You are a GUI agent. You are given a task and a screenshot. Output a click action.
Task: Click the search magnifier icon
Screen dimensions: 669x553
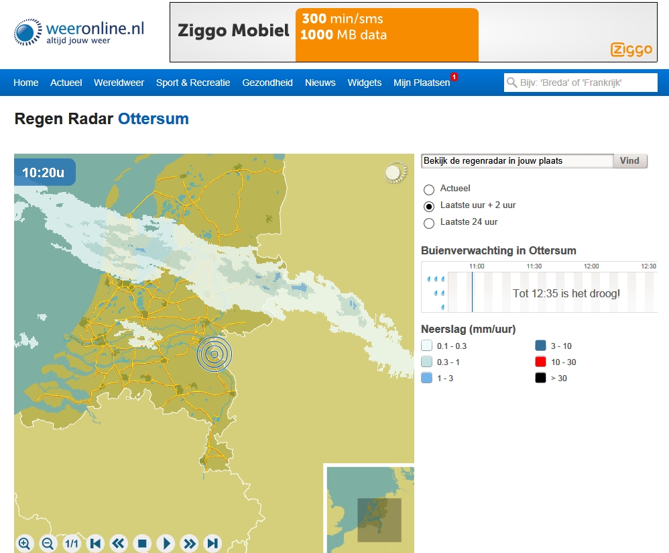click(x=511, y=82)
